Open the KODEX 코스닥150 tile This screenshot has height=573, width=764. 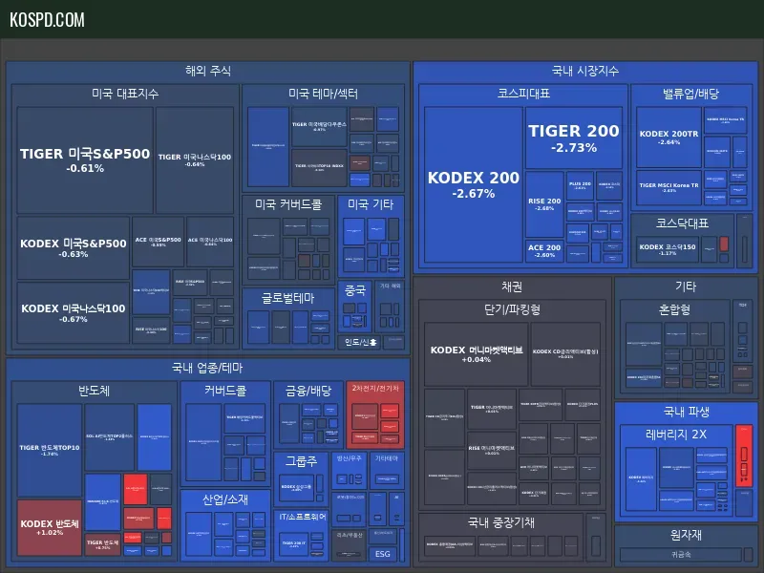click(x=667, y=249)
